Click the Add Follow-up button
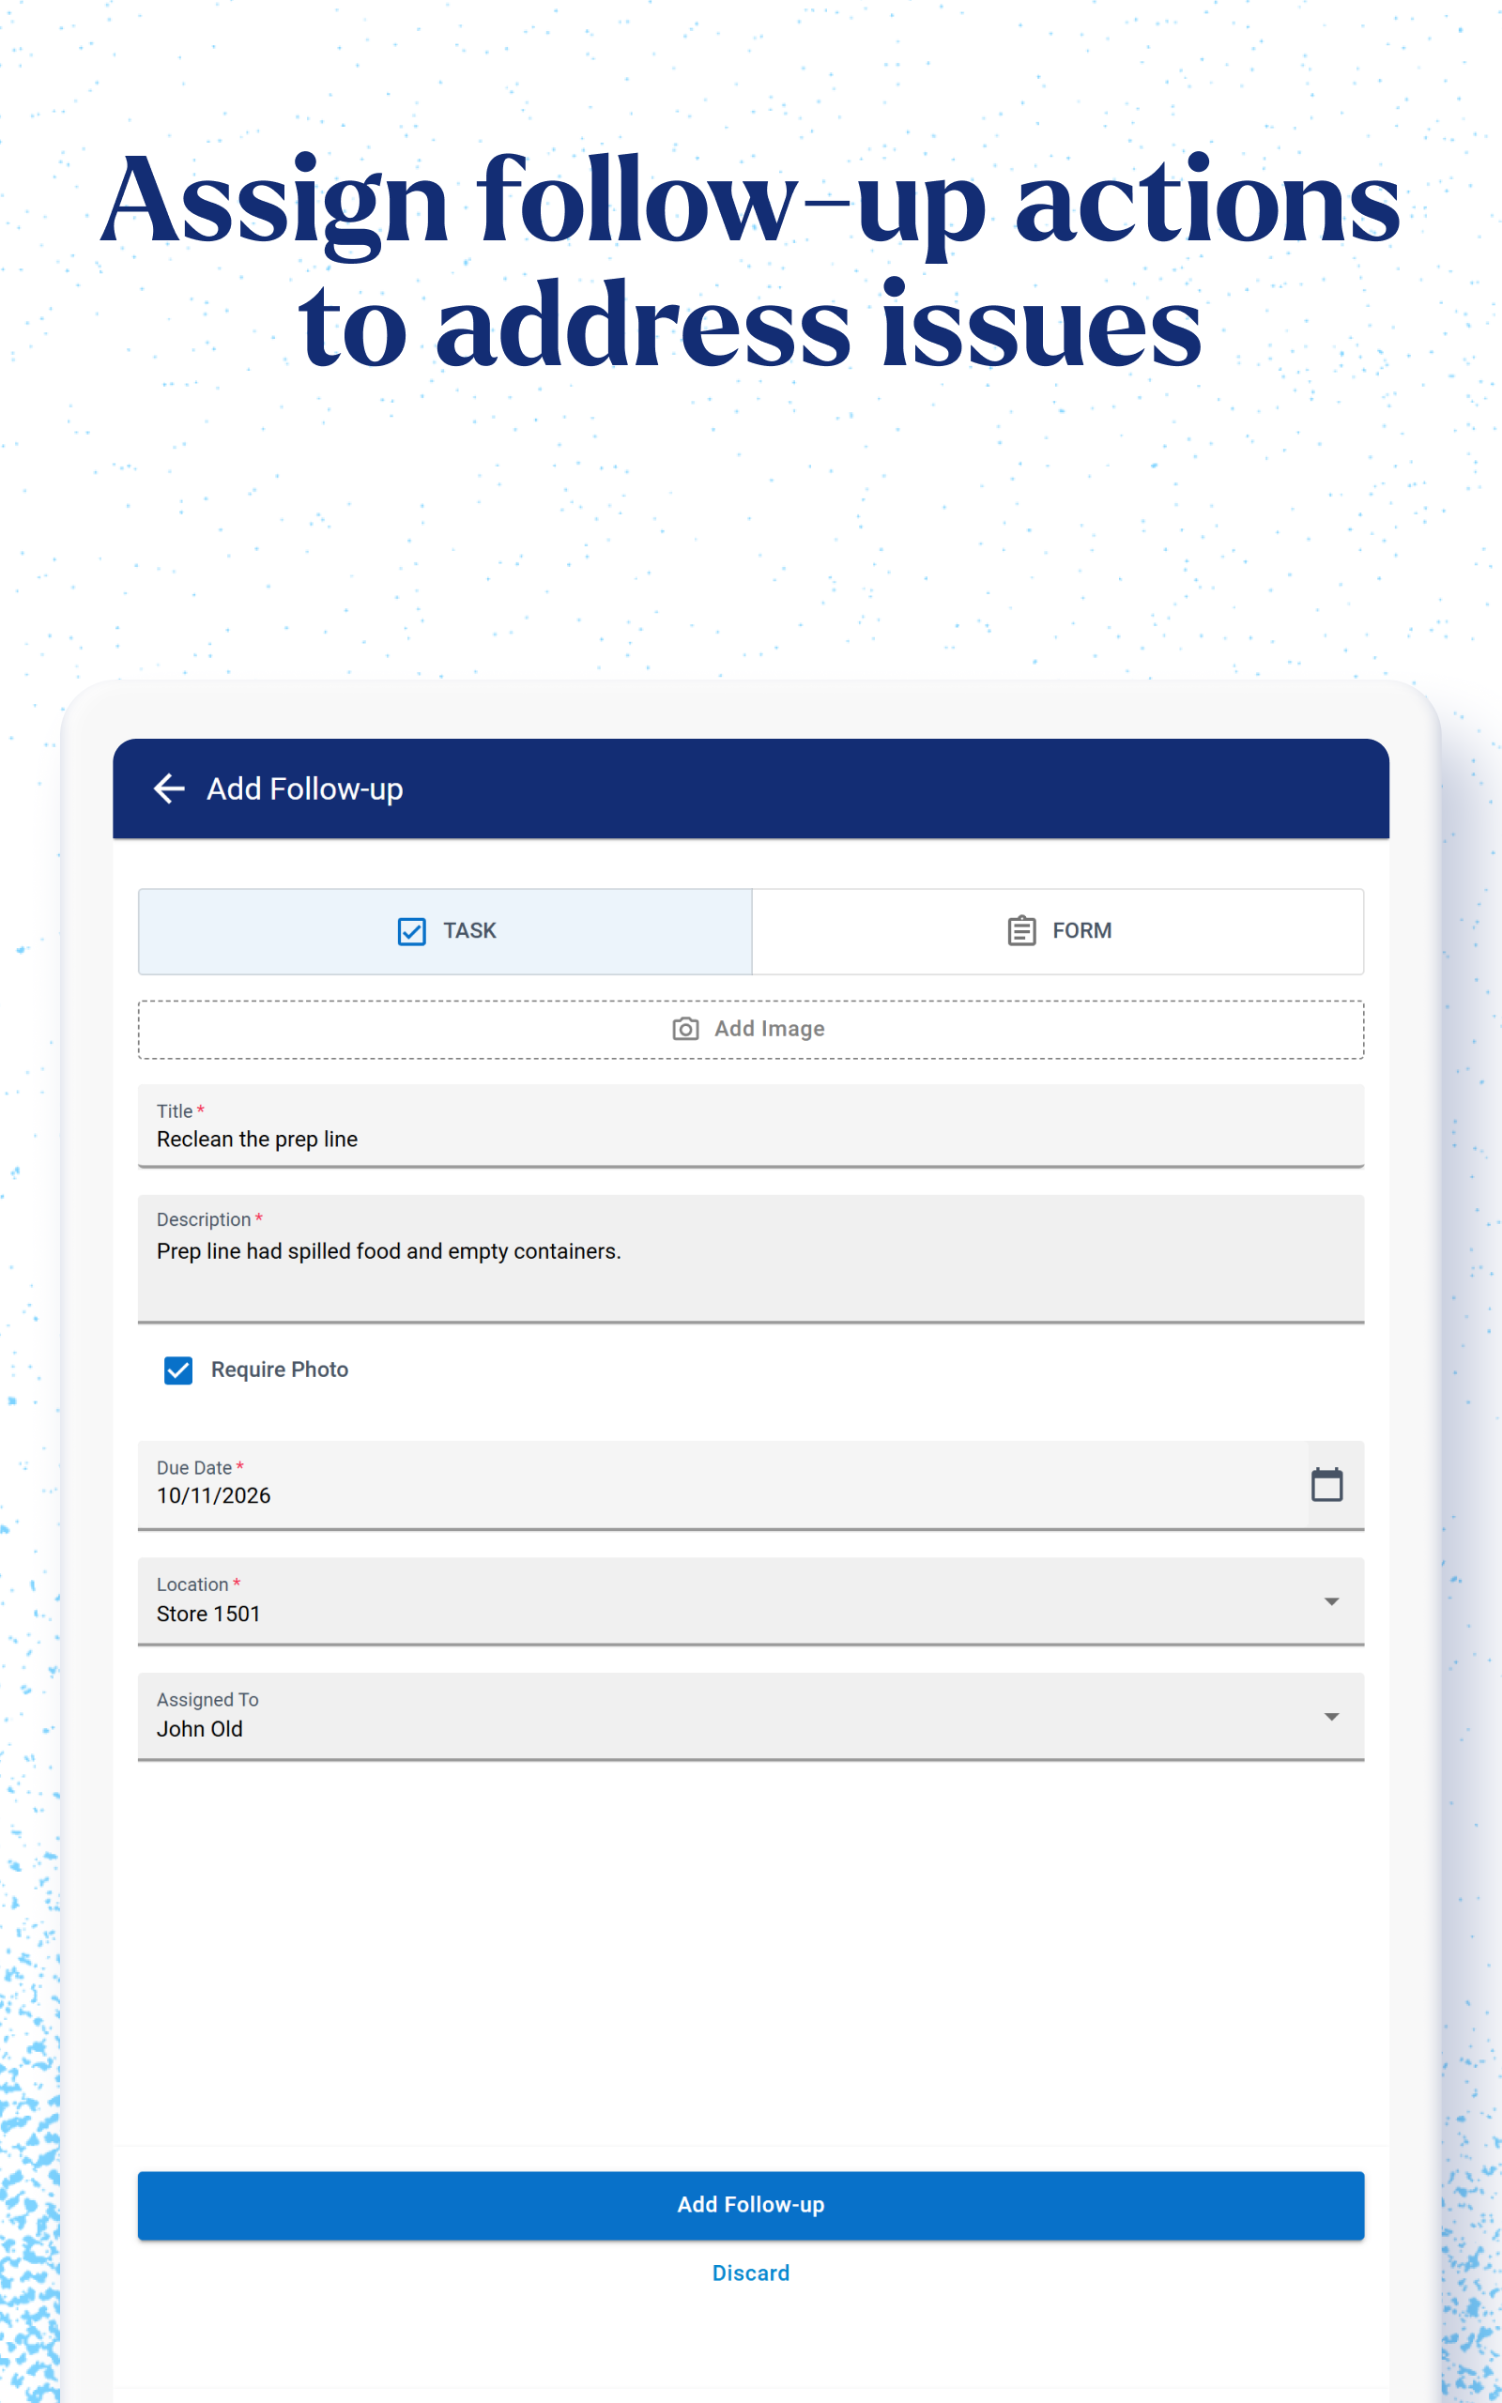Image resolution: width=1502 pixels, height=2403 pixels. pyautogui.click(x=751, y=2204)
